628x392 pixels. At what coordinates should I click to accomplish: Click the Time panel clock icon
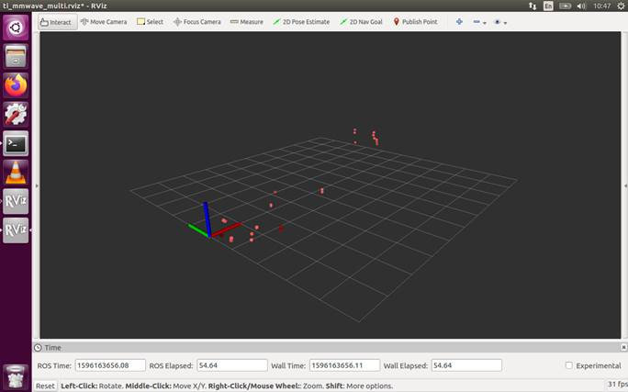click(38, 348)
